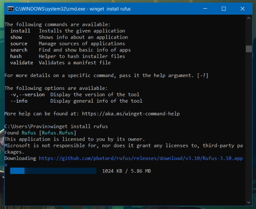Click the '-v,--version' option text

(27, 95)
